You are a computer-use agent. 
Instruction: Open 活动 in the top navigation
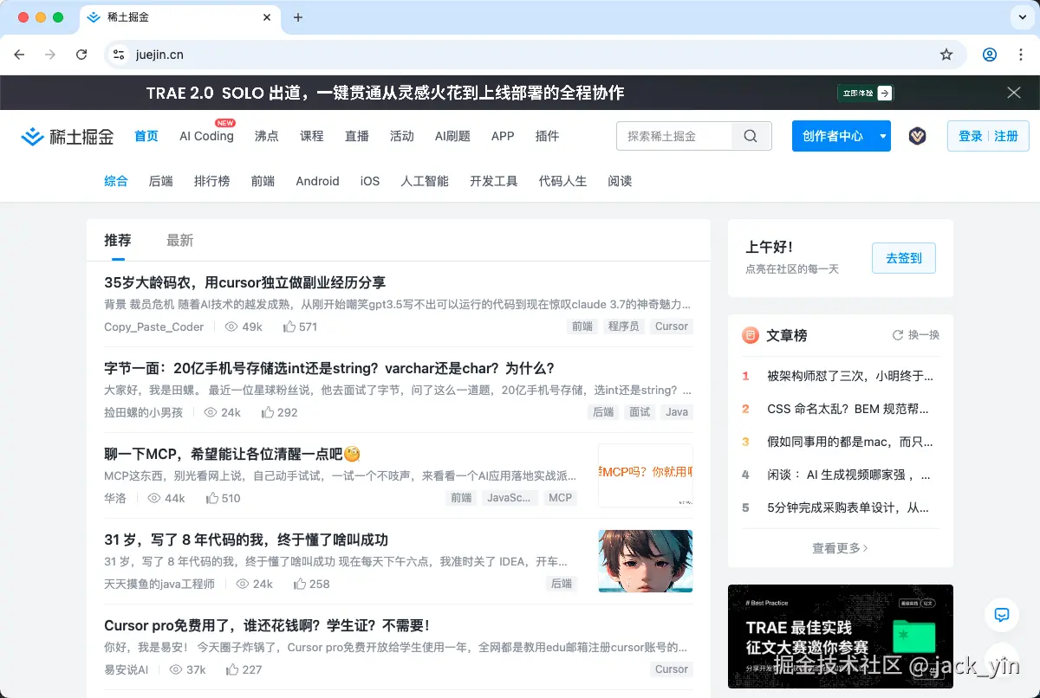tap(402, 136)
